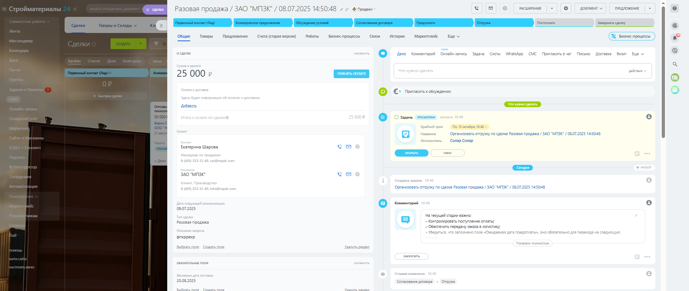Open help question mark icon
This screenshot has width=689, height=291.
click(675, 8)
